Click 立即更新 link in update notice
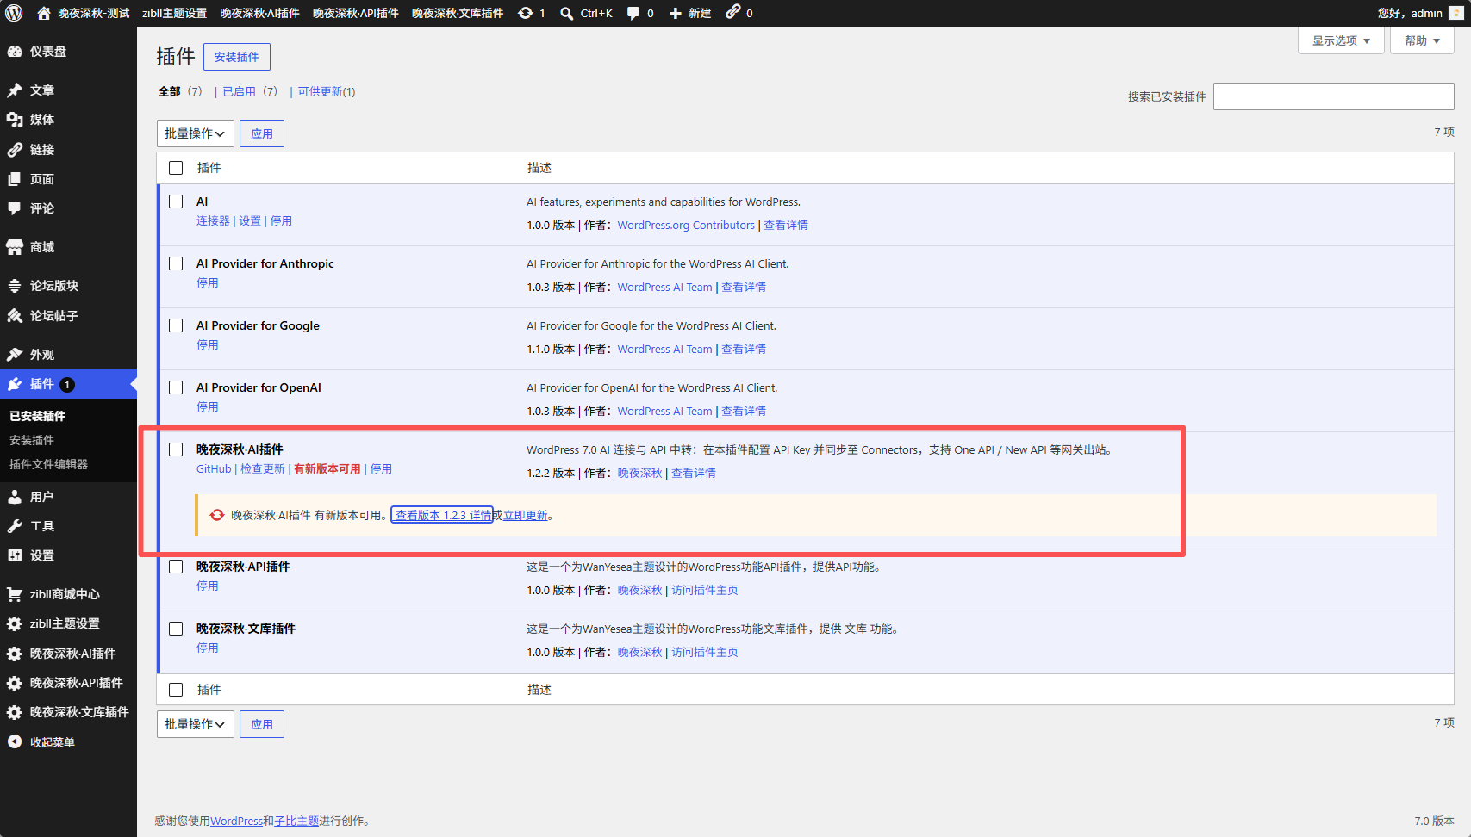1471x837 pixels. [x=525, y=515]
